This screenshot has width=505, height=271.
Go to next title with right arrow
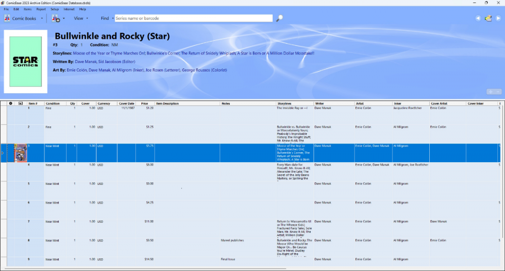pos(498,18)
